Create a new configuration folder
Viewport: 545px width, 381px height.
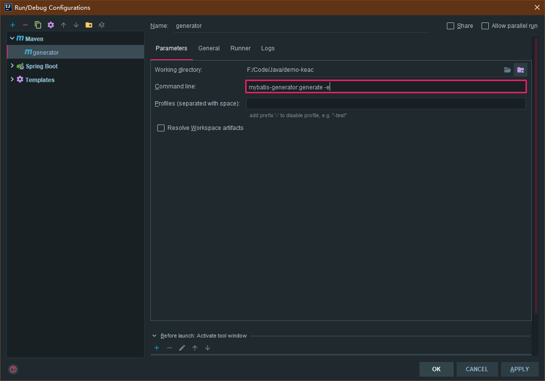pyautogui.click(x=89, y=25)
